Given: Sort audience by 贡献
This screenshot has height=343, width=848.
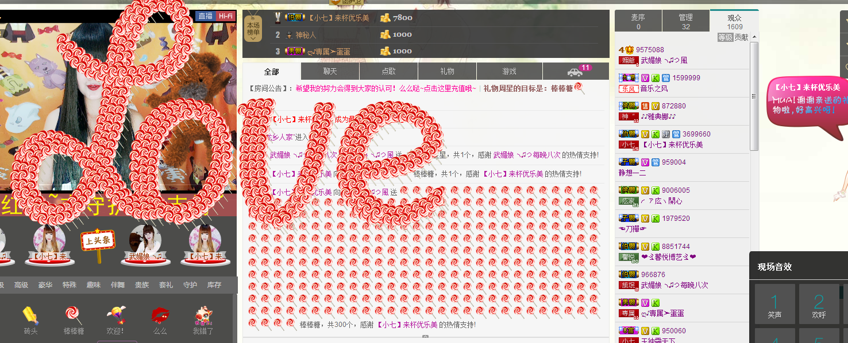Looking at the screenshot, I should click(741, 37).
